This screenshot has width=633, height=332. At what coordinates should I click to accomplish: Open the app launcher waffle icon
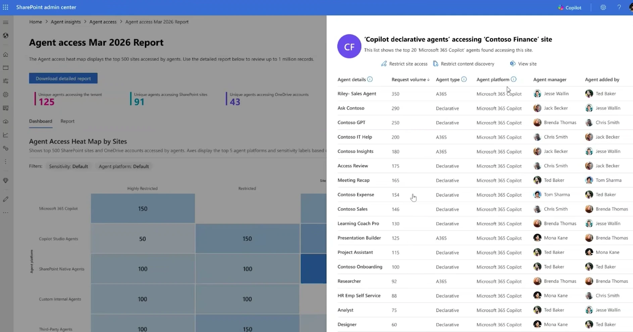click(6, 7)
